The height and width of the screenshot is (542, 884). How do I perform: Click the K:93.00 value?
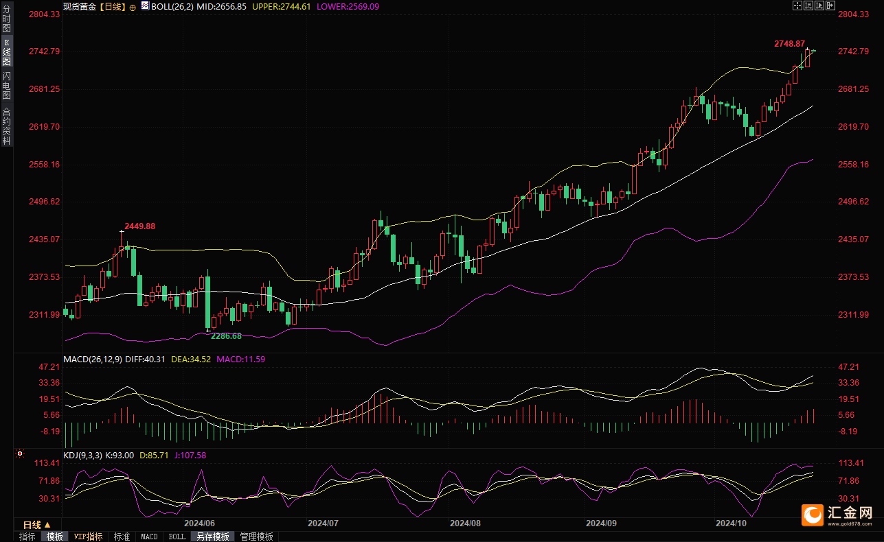click(120, 455)
